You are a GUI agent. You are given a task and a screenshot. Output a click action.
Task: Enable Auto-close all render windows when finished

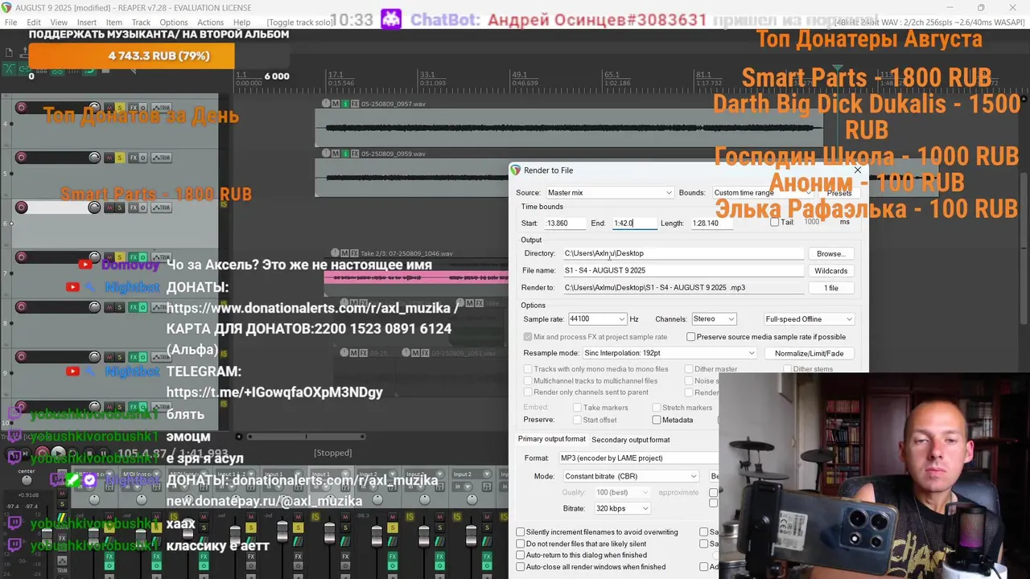(x=520, y=567)
